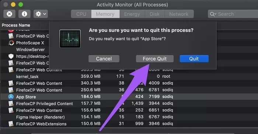Click the Force Quit button
Image resolution: width=258 pixels, height=134 pixels.
[x=155, y=59]
